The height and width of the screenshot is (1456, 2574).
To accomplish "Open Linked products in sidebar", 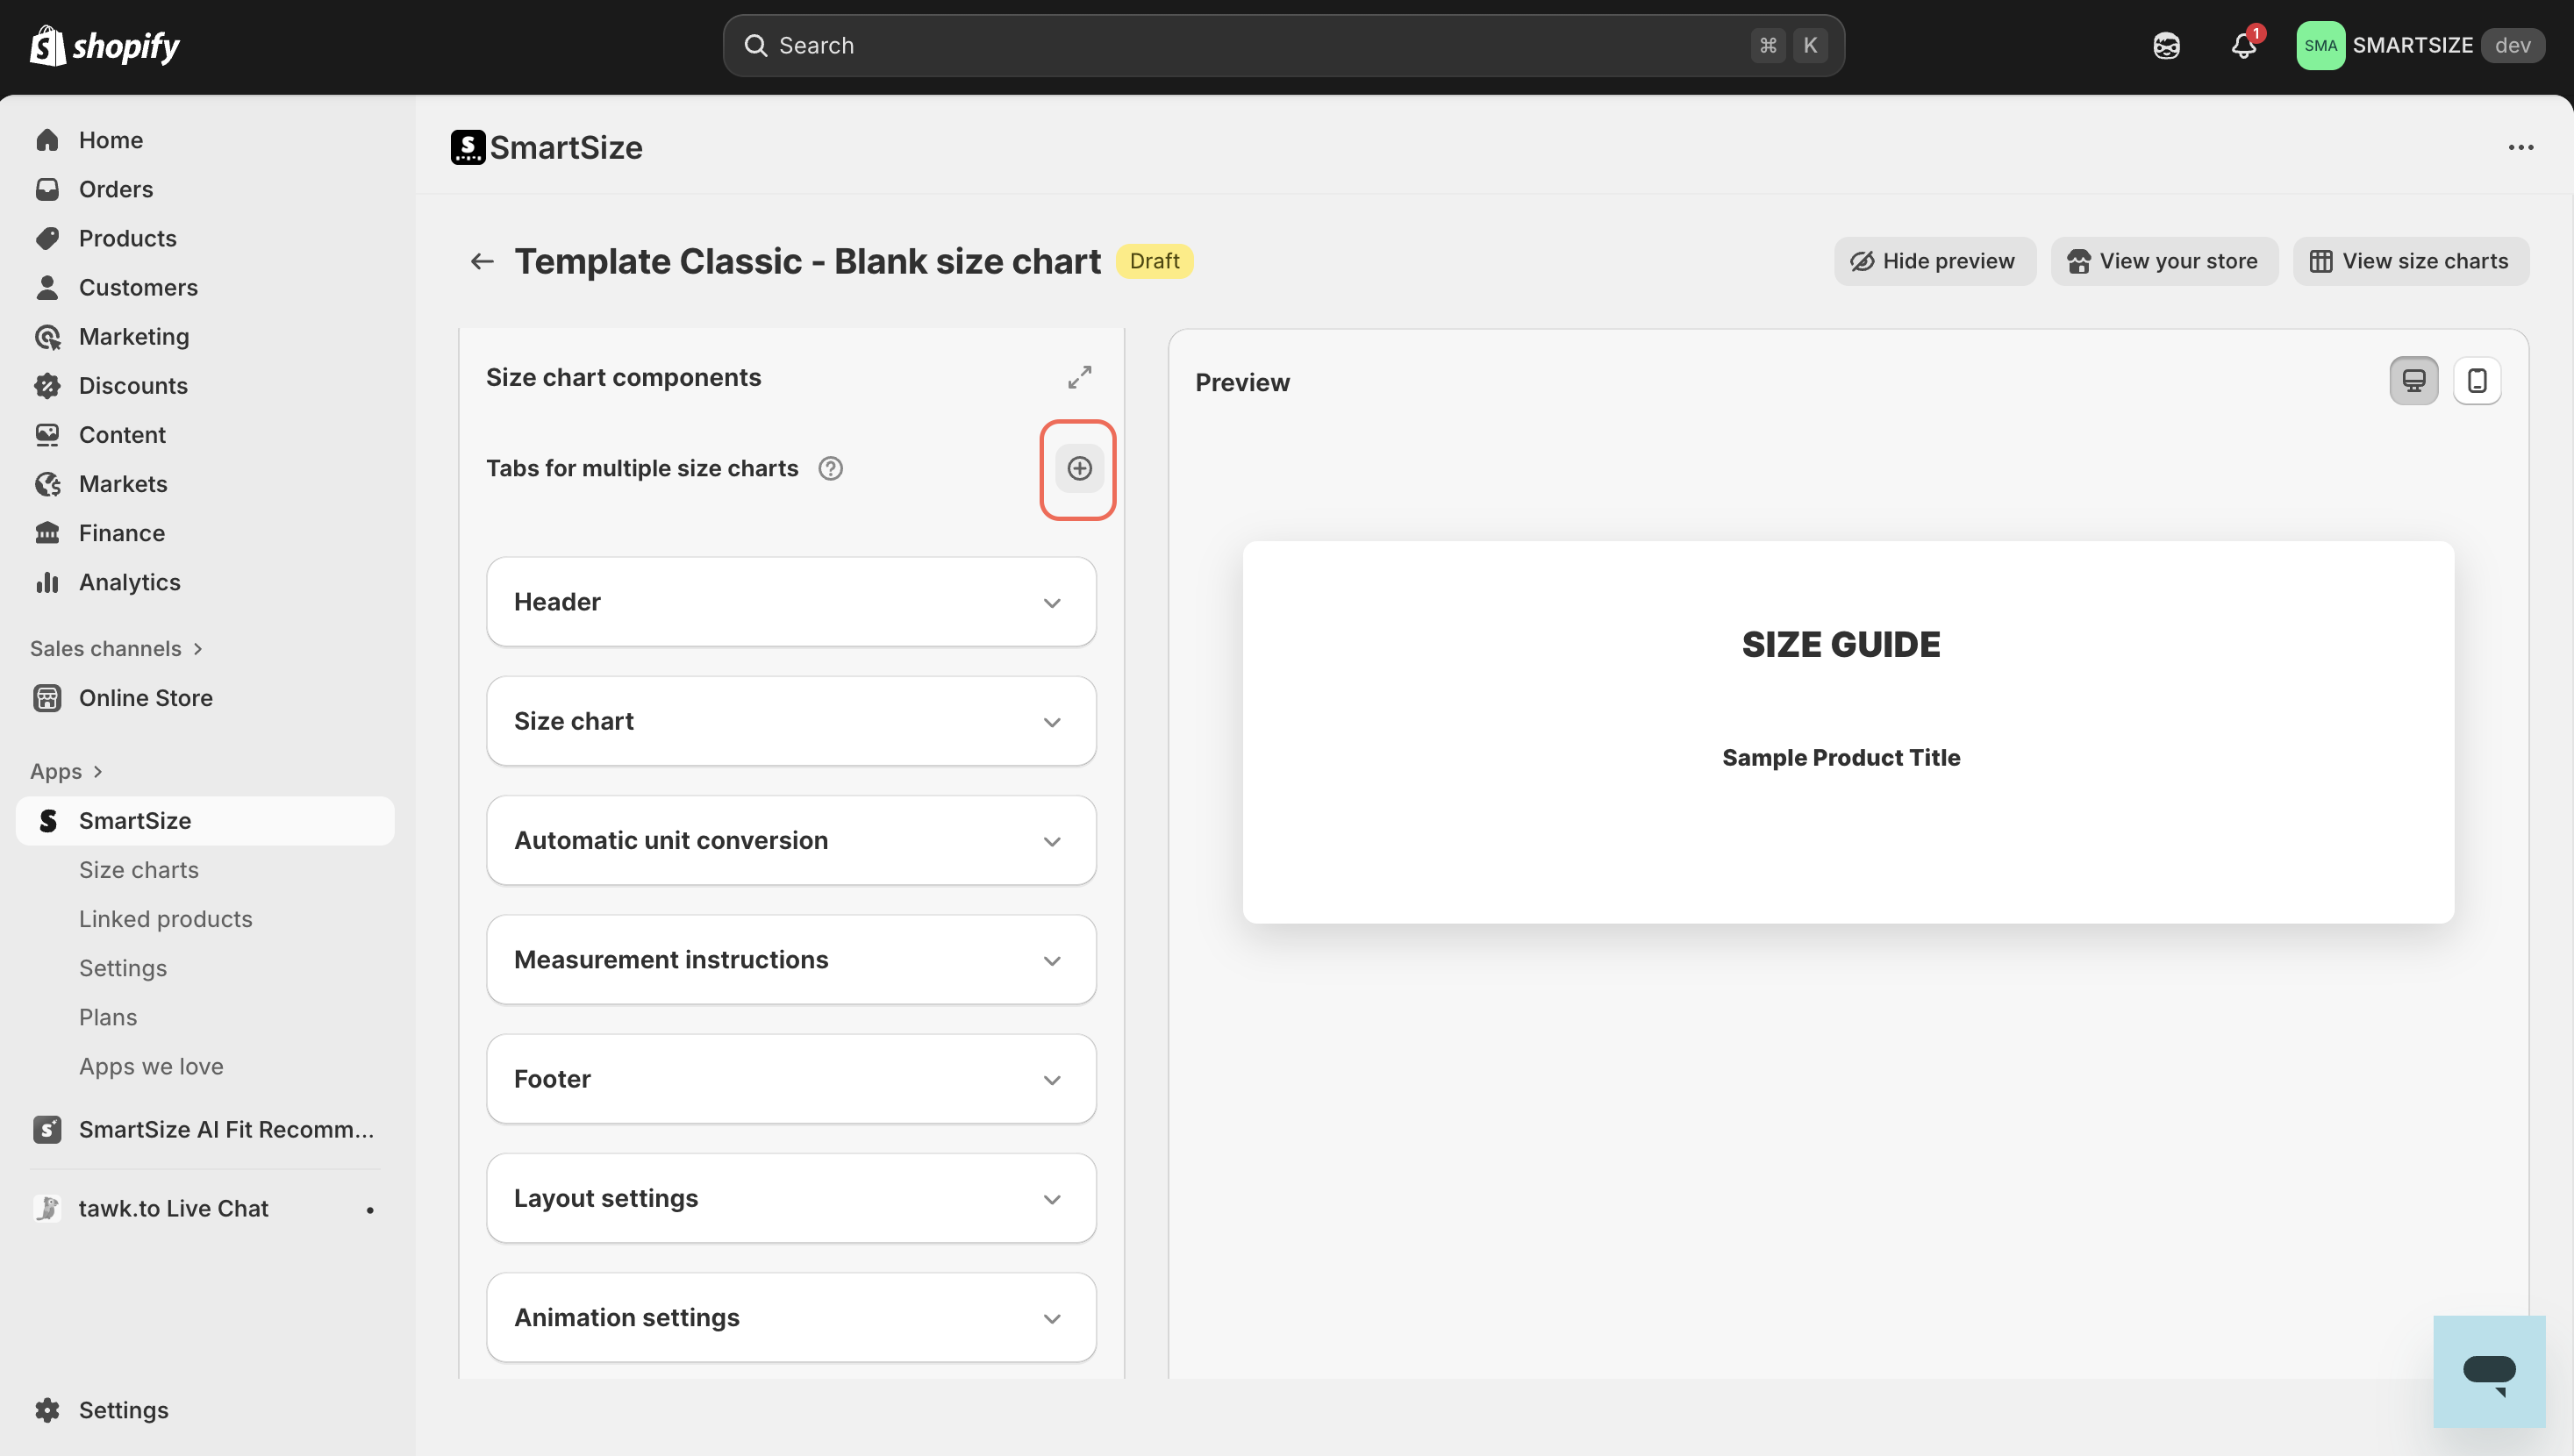I will pos(165,919).
